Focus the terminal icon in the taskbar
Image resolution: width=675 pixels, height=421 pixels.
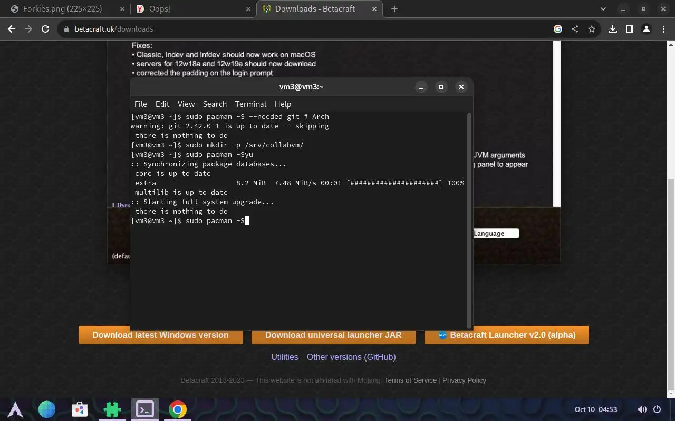pos(145,409)
